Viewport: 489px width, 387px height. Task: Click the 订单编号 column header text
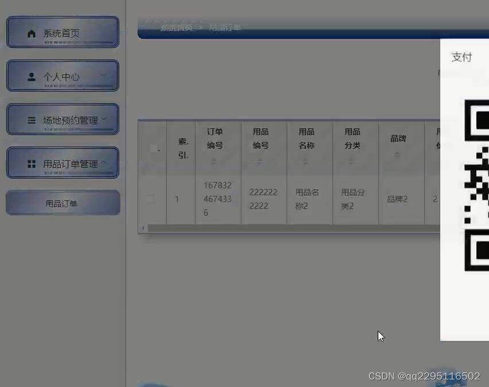215,139
